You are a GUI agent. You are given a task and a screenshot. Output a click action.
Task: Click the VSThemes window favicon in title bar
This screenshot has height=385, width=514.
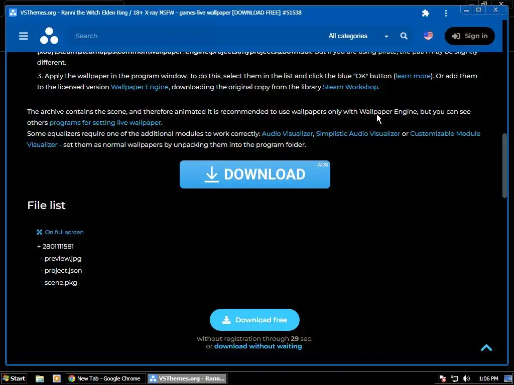(x=13, y=13)
